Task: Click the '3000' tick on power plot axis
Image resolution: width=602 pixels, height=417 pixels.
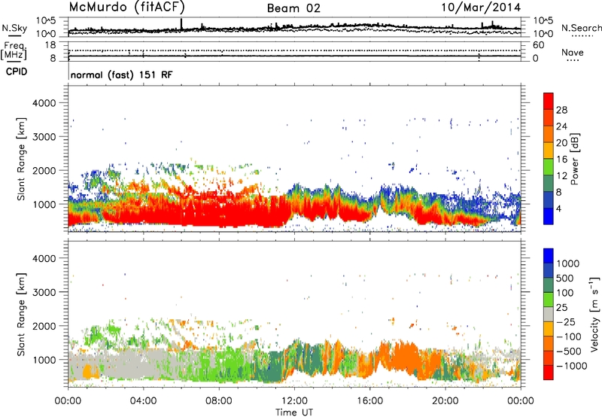Action: 44,137
